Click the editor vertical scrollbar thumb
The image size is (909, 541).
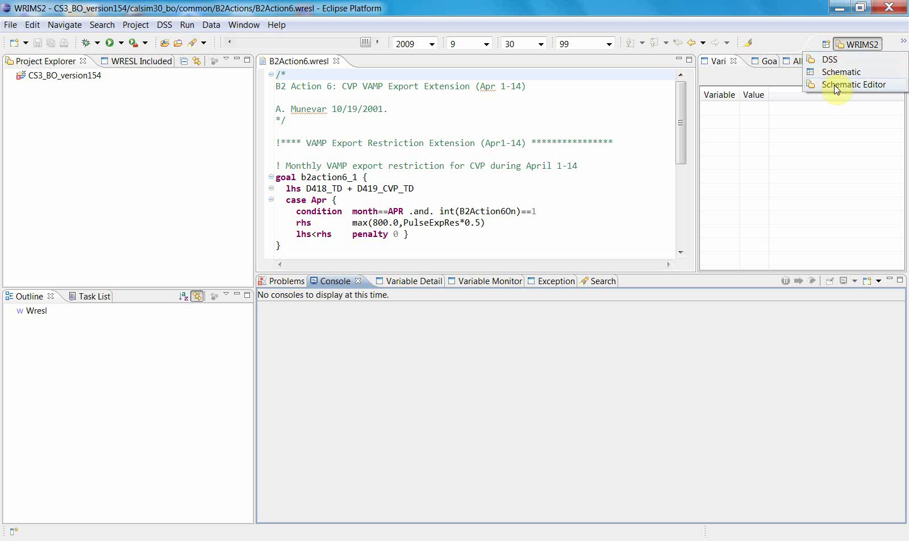pos(681,122)
